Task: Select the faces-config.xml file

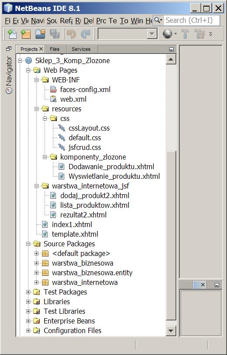Action: point(85,90)
